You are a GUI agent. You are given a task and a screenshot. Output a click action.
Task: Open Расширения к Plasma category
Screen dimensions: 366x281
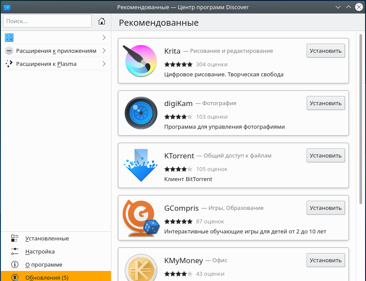[x=56, y=64]
